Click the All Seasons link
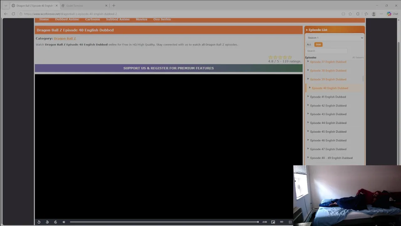Screen dimensions: 401x226 [358, 57]
